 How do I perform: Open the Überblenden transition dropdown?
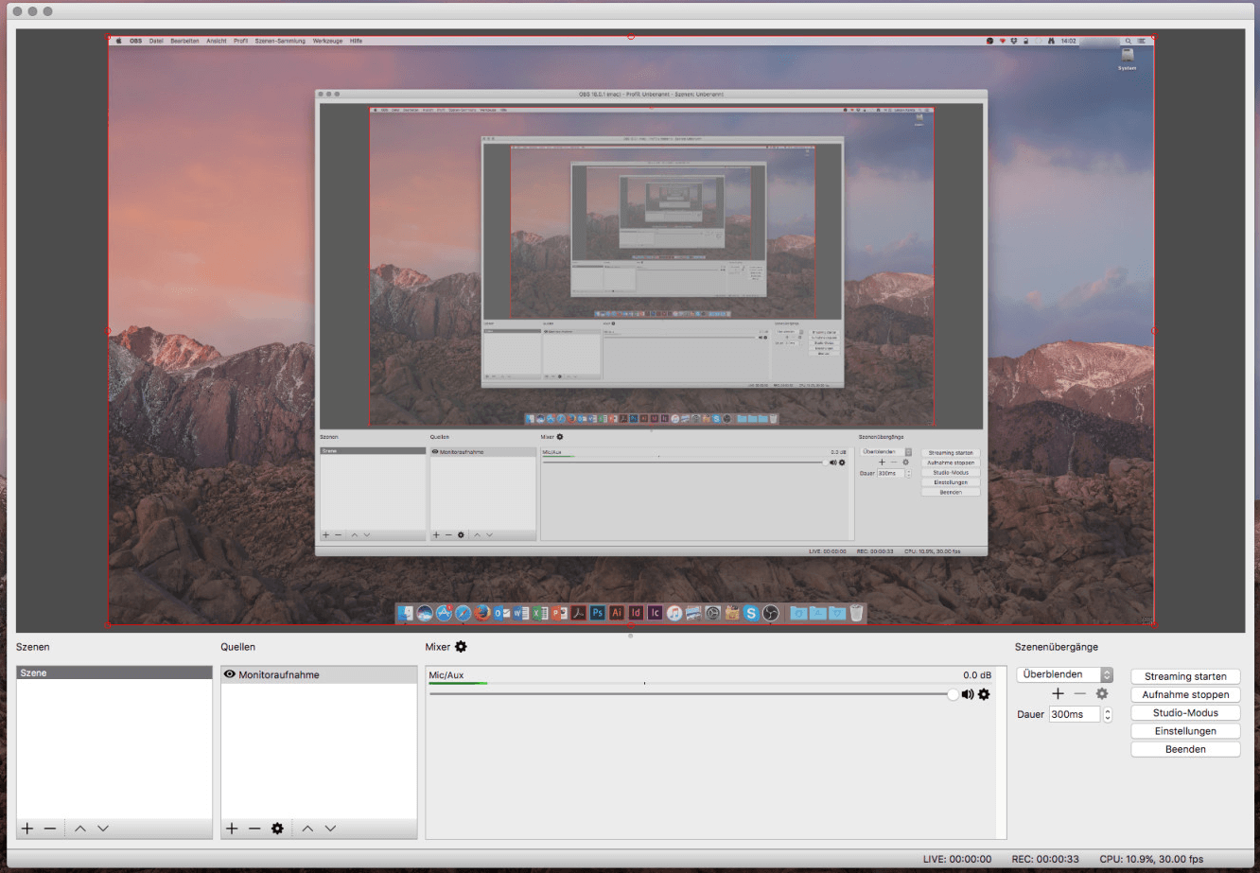point(1064,674)
